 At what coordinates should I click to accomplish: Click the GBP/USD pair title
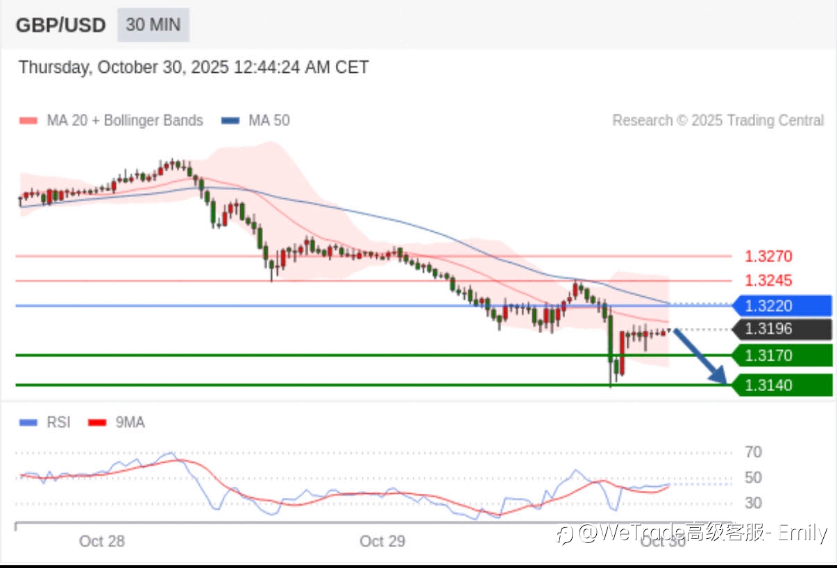click(60, 26)
